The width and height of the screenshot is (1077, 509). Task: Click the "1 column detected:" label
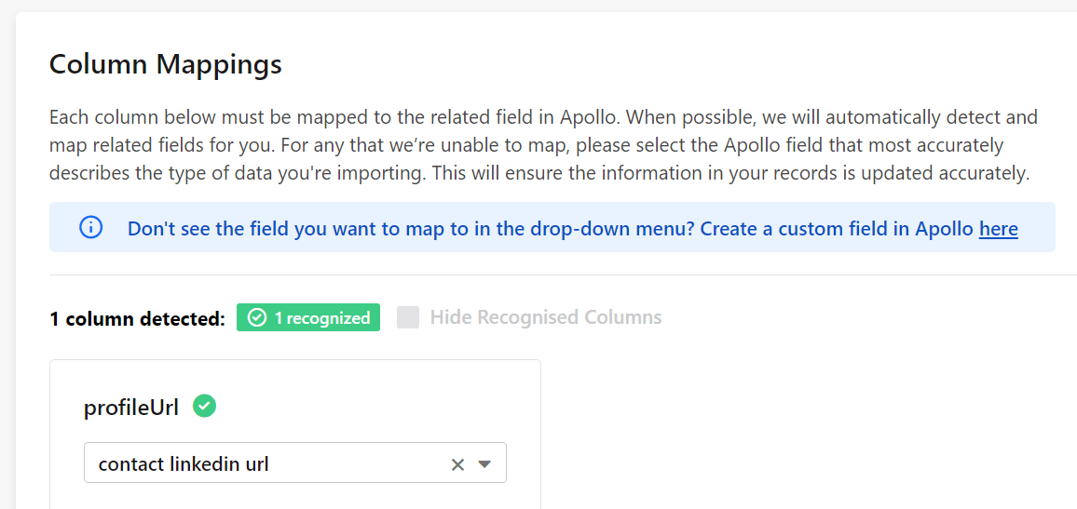click(x=137, y=318)
